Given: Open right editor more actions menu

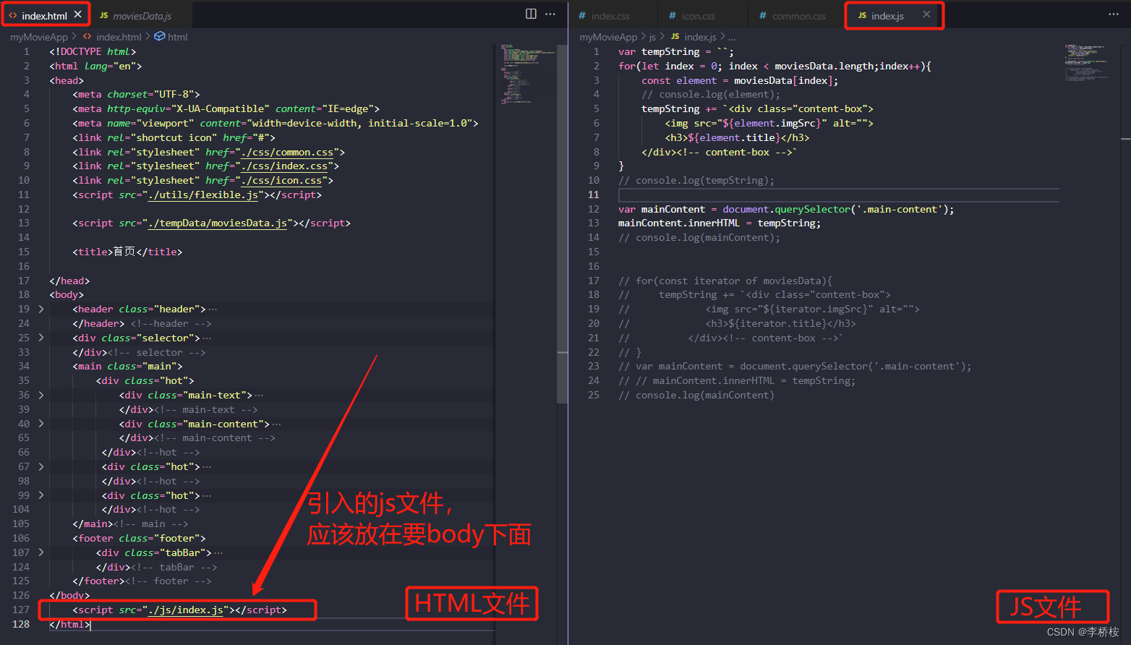Looking at the screenshot, I should [1114, 14].
